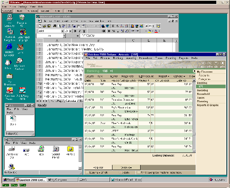Click the Save floppy icon in Excel
The height and width of the screenshot is (188, 230).
tap(49, 26)
